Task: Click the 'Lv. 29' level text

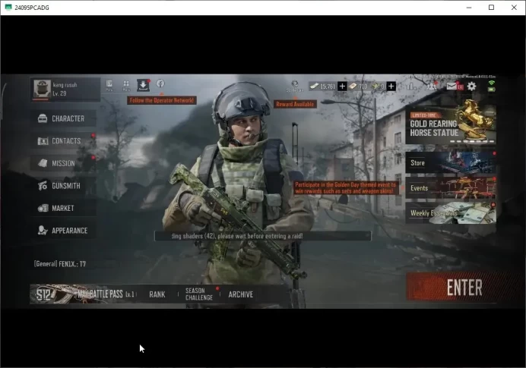Action: point(59,93)
